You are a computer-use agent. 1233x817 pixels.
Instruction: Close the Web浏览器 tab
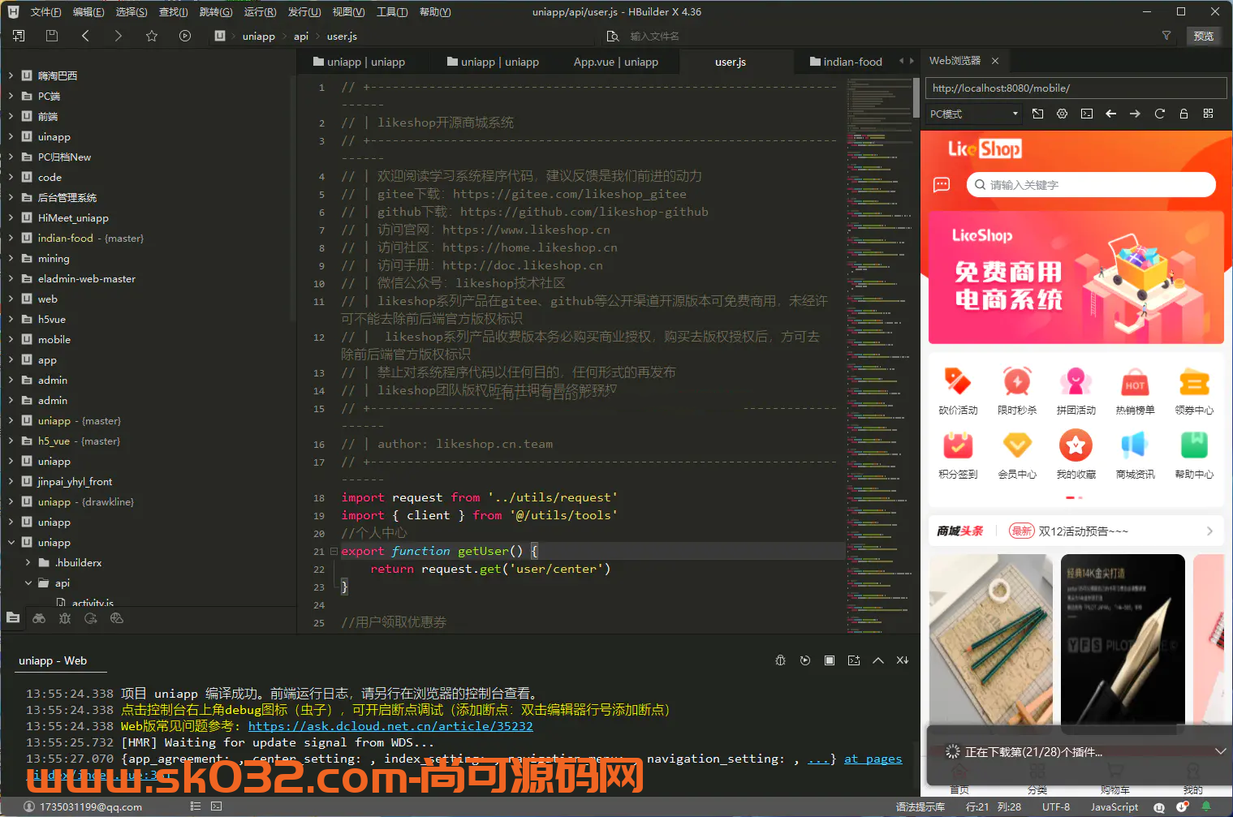[995, 61]
